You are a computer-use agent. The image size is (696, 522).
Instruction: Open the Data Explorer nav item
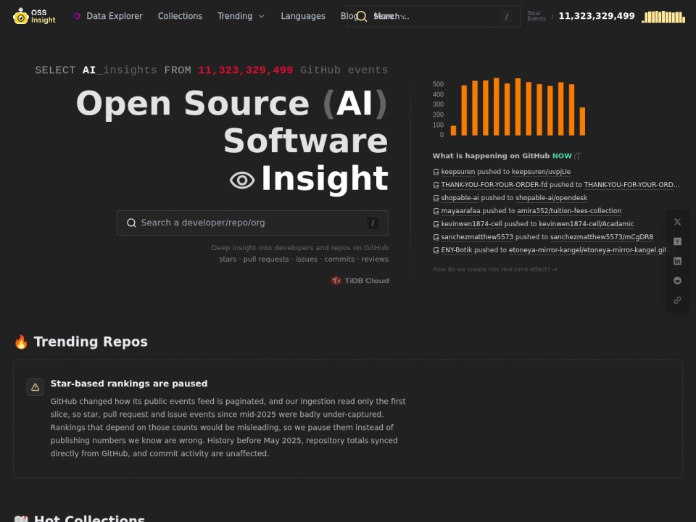[x=114, y=16]
